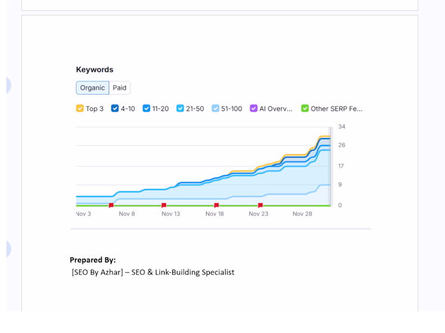Screen dimensions: 445x333
Task: Click the Nov 28 date axis label
Action: pos(302,214)
